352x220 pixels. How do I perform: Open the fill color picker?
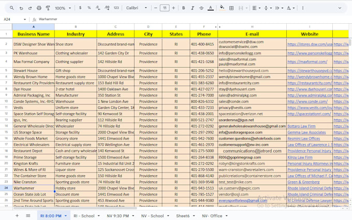coord(222,8)
